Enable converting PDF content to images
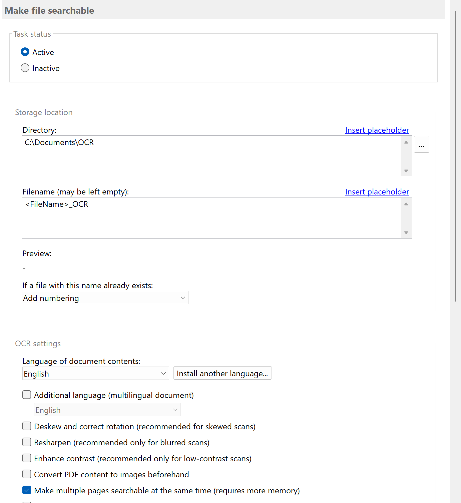Viewport: 461px width, 503px height. click(x=26, y=474)
